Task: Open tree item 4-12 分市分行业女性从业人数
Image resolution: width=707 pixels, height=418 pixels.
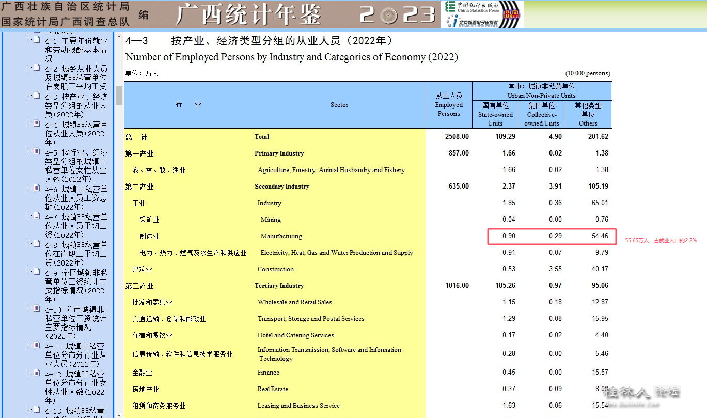Action: (x=76, y=387)
